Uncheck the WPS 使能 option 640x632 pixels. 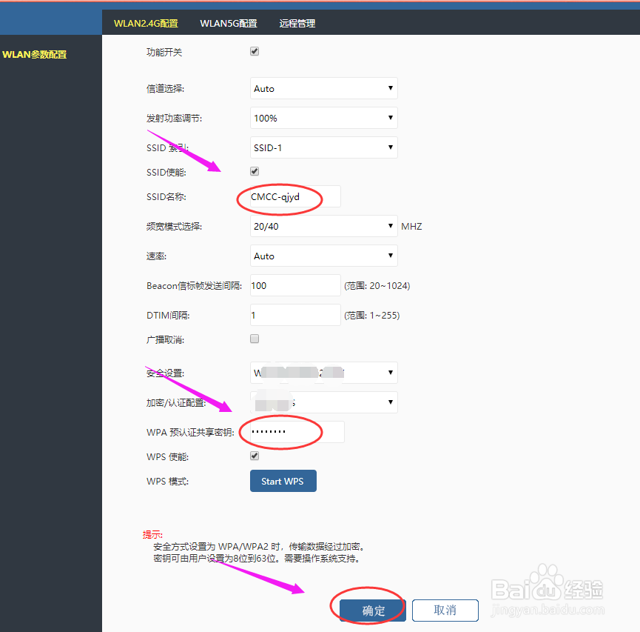click(x=254, y=456)
